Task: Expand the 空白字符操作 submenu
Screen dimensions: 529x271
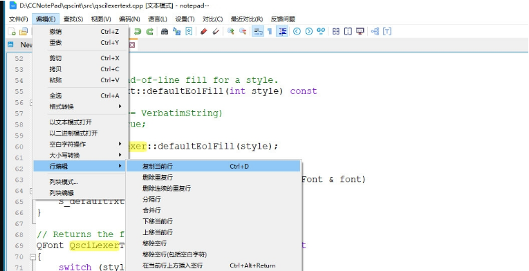Action: coord(81,144)
